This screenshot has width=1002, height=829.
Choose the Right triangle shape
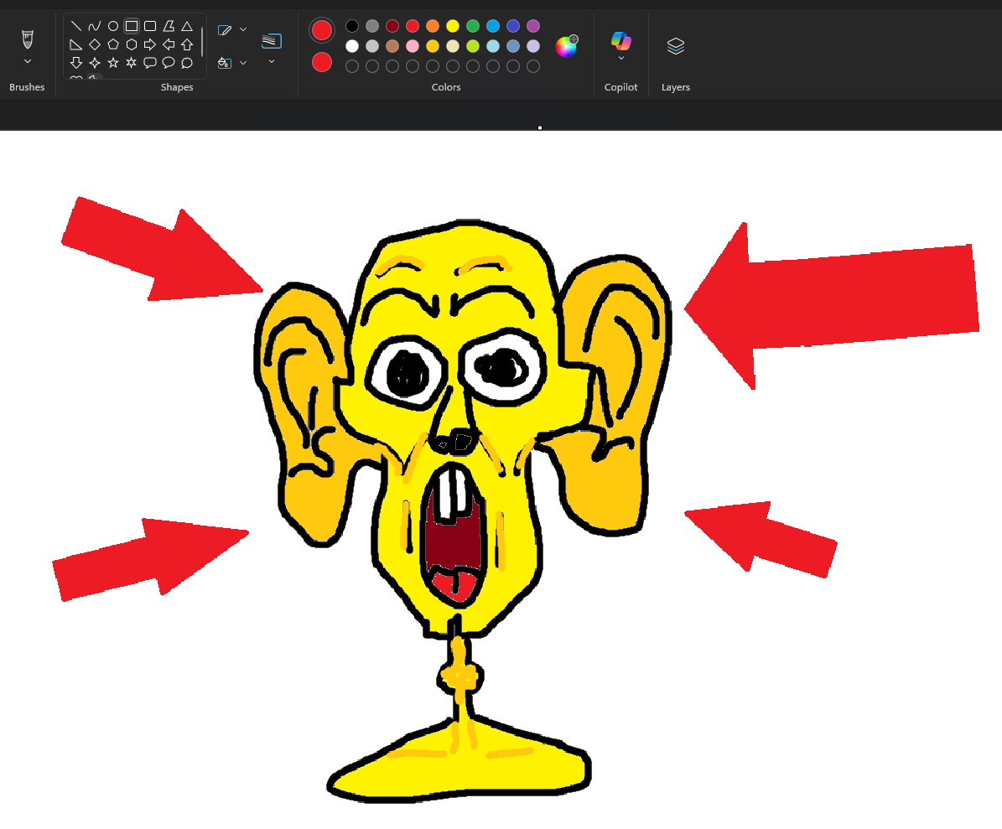pyautogui.click(x=76, y=44)
